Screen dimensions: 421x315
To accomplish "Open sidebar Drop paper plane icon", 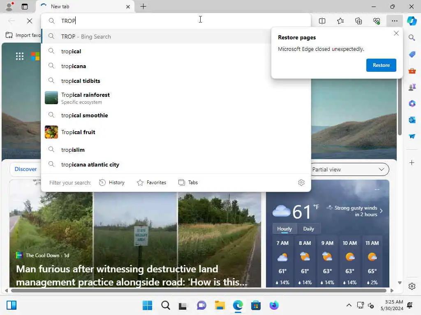I will (x=412, y=136).
